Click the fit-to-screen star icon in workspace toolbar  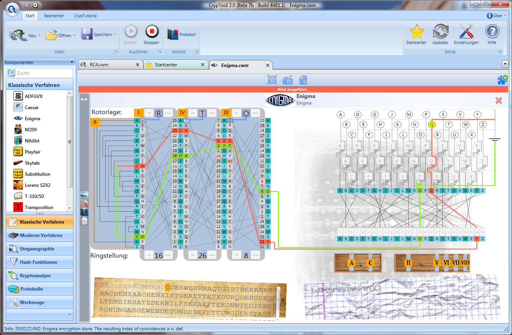[272, 80]
